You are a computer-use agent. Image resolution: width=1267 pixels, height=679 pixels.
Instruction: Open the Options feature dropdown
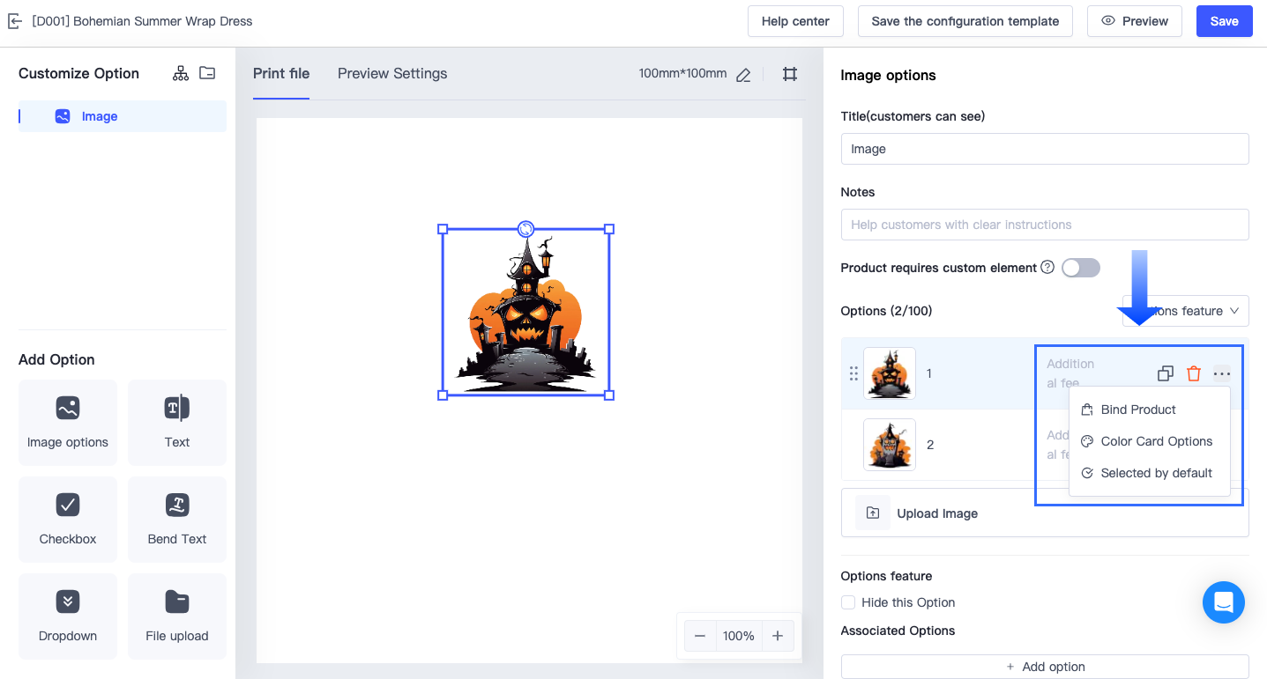1186,311
